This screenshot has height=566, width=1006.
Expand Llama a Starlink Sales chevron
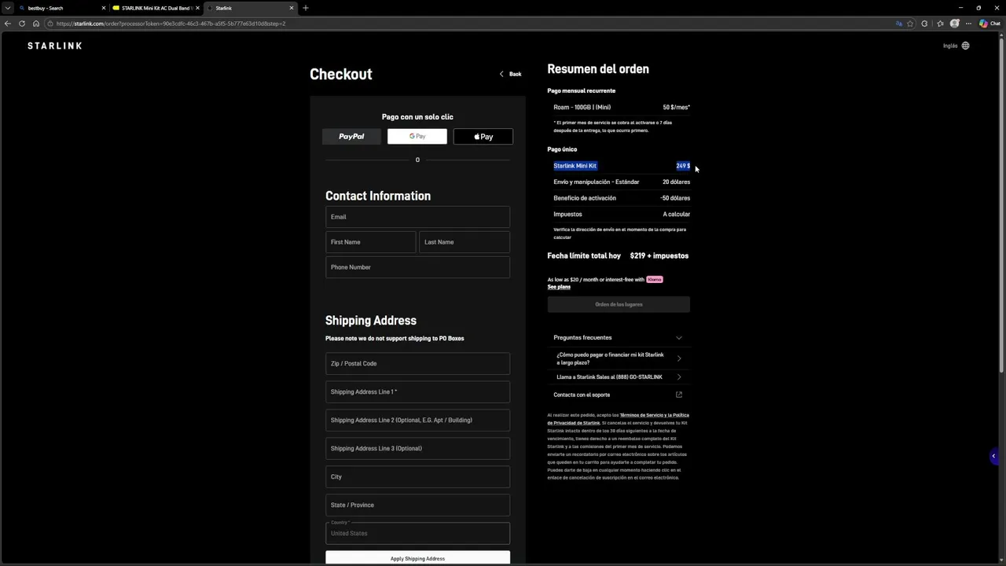coord(679,377)
